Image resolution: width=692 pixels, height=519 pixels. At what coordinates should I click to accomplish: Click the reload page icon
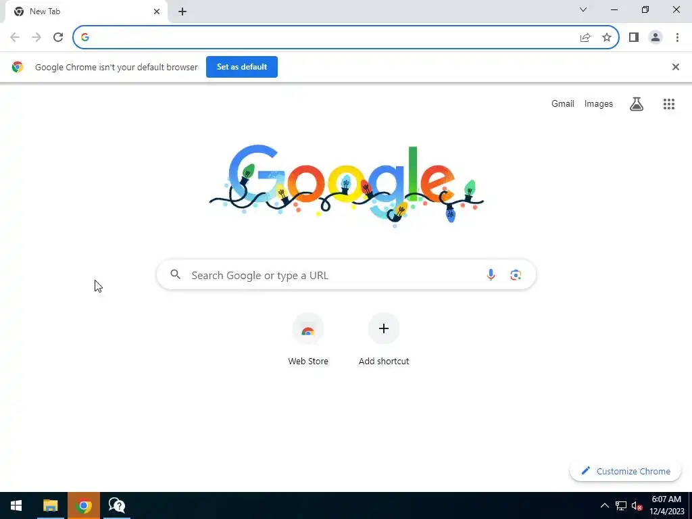pyautogui.click(x=58, y=37)
